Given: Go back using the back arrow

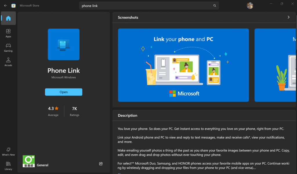Looking at the screenshot, I should tap(6, 6).
